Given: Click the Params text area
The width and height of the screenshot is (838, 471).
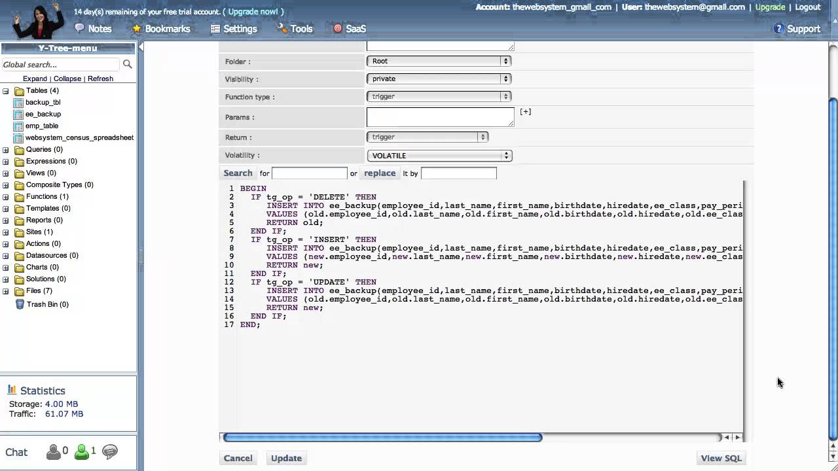Looking at the screenshot, I should pos(441,117).
